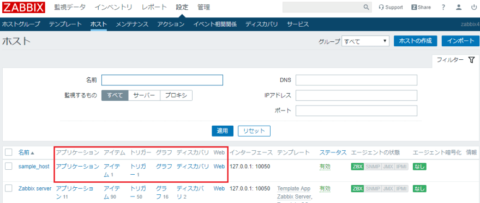Click the リセット filter button
This screenshot has width=480, height=203.
tap(254, 131)
